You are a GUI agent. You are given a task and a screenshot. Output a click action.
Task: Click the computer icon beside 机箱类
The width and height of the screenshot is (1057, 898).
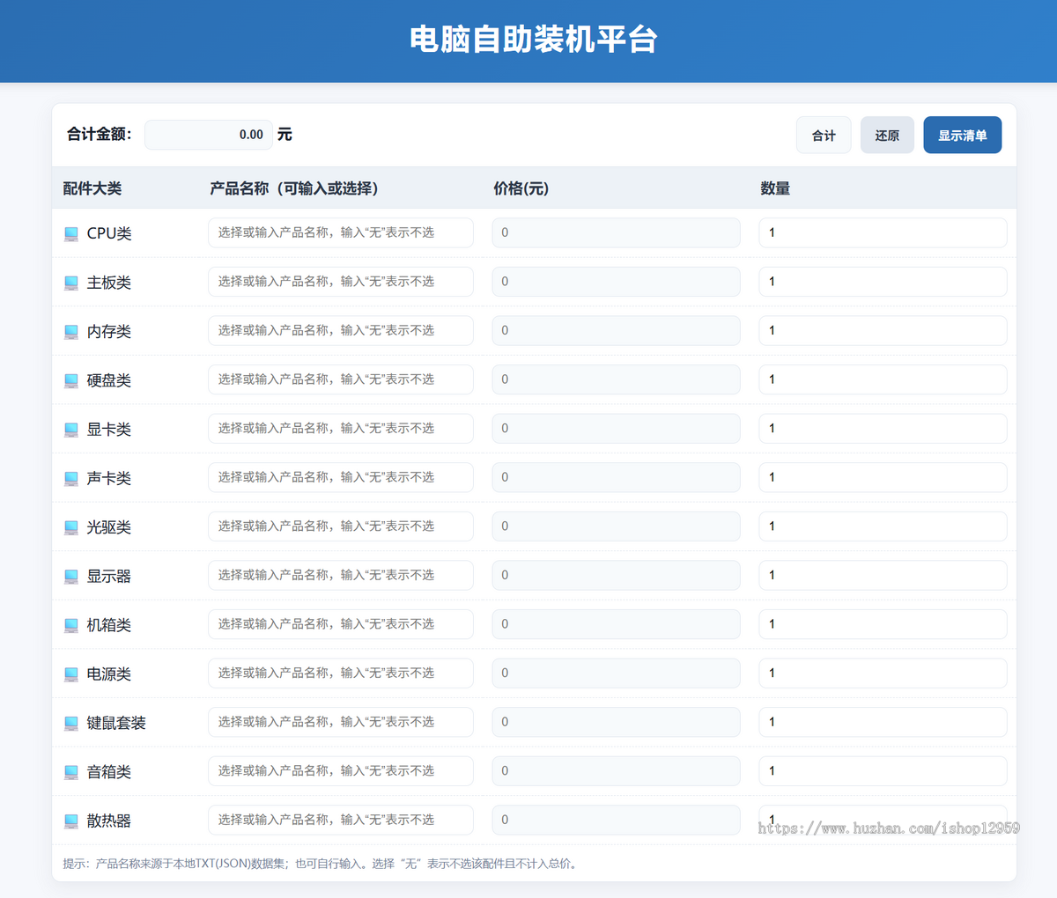click(71, 626)
